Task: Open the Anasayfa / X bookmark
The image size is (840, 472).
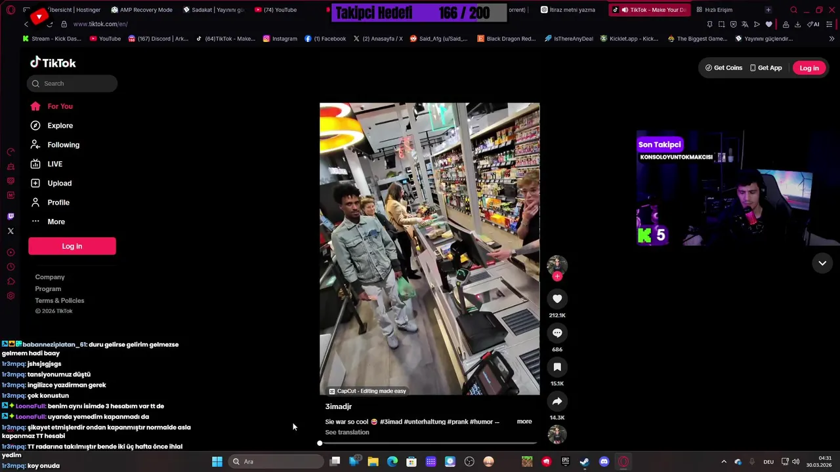Action: point(378,39)
